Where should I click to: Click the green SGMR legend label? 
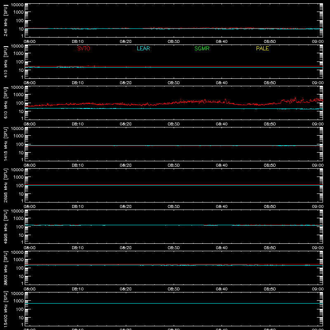[202, 48]
